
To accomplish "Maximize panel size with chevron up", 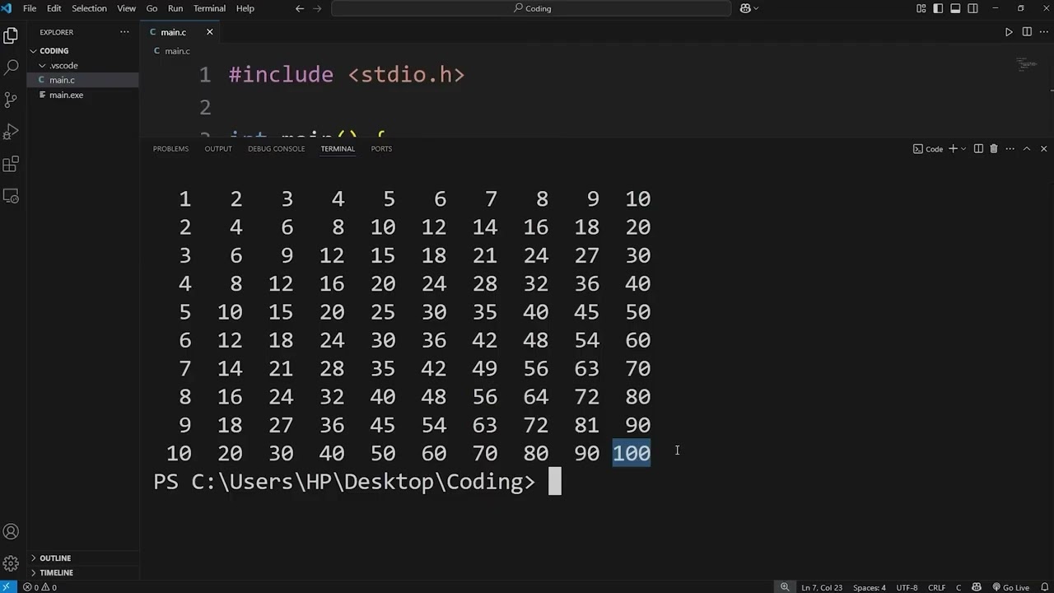I will 1027,149.
